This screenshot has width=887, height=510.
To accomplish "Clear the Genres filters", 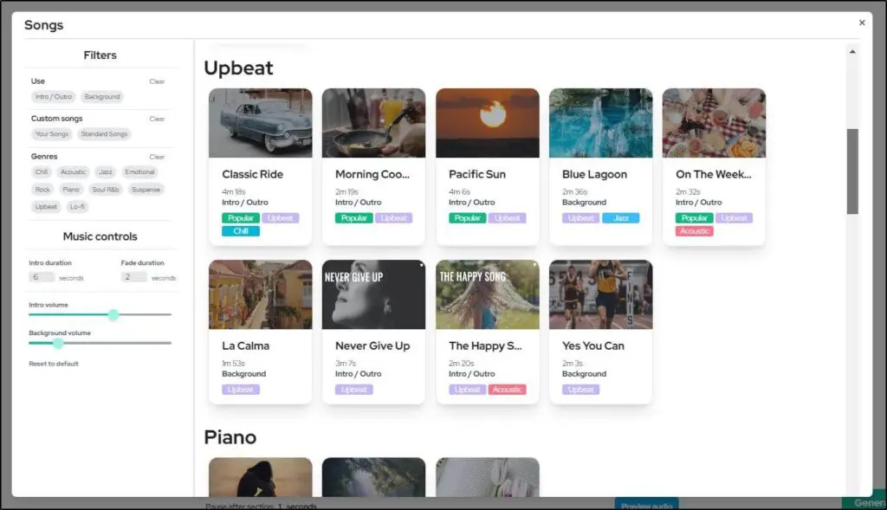I will click(157, 156).
